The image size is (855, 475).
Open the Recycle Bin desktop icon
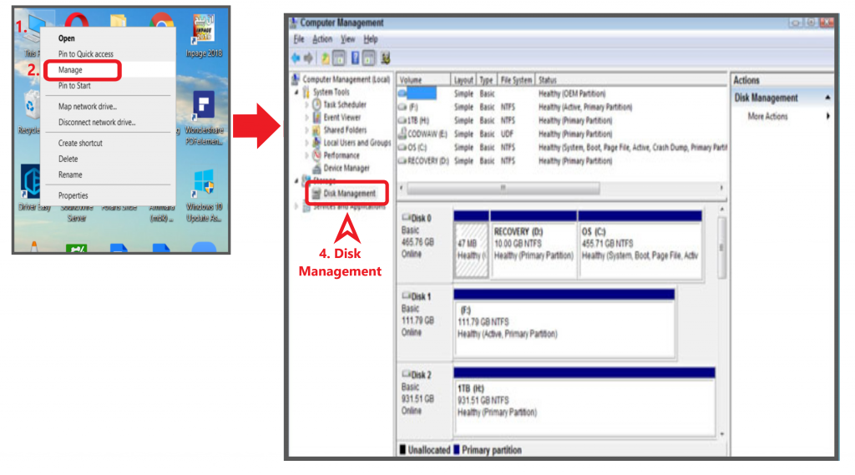point(30,112)
